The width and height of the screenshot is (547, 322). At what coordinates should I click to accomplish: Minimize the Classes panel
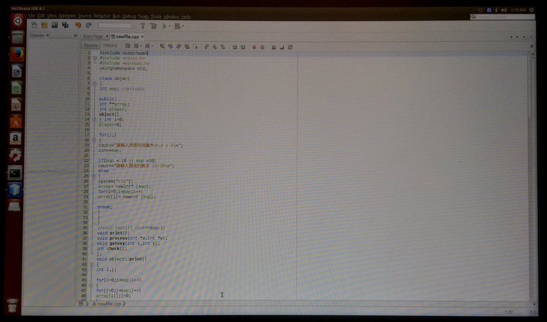(x=75, y=35)
